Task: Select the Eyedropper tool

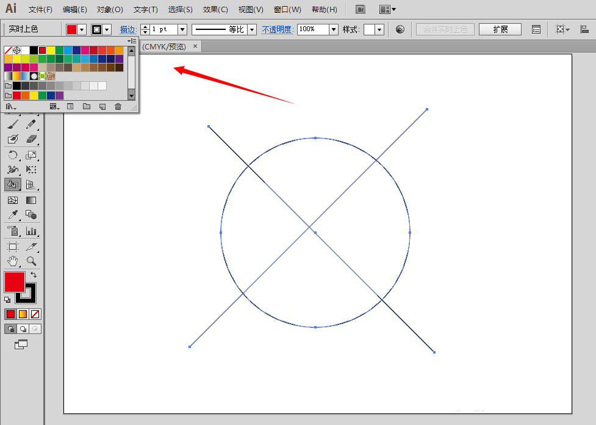Action: [x=13, y=215]
